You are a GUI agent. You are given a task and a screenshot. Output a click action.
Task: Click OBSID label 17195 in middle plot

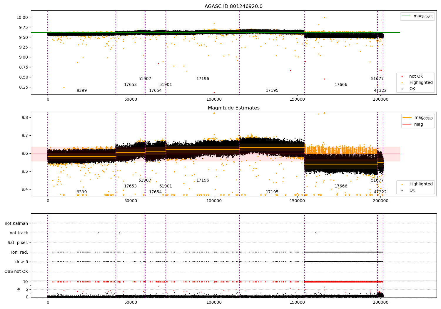click(272, 192)
